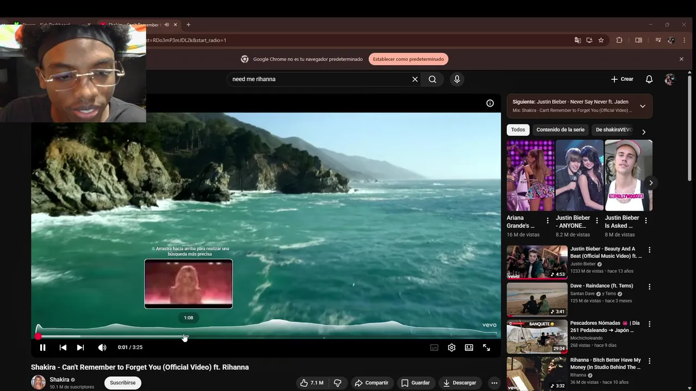
Task: Bookmark this page with star icon
Action: pyautogui.click(x=601, y=40)
